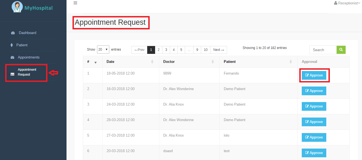Go to pagination page 5
Image resolution: width=362 pixels, height=160 pixels.
pyautogui.click(x=181, y=50)
